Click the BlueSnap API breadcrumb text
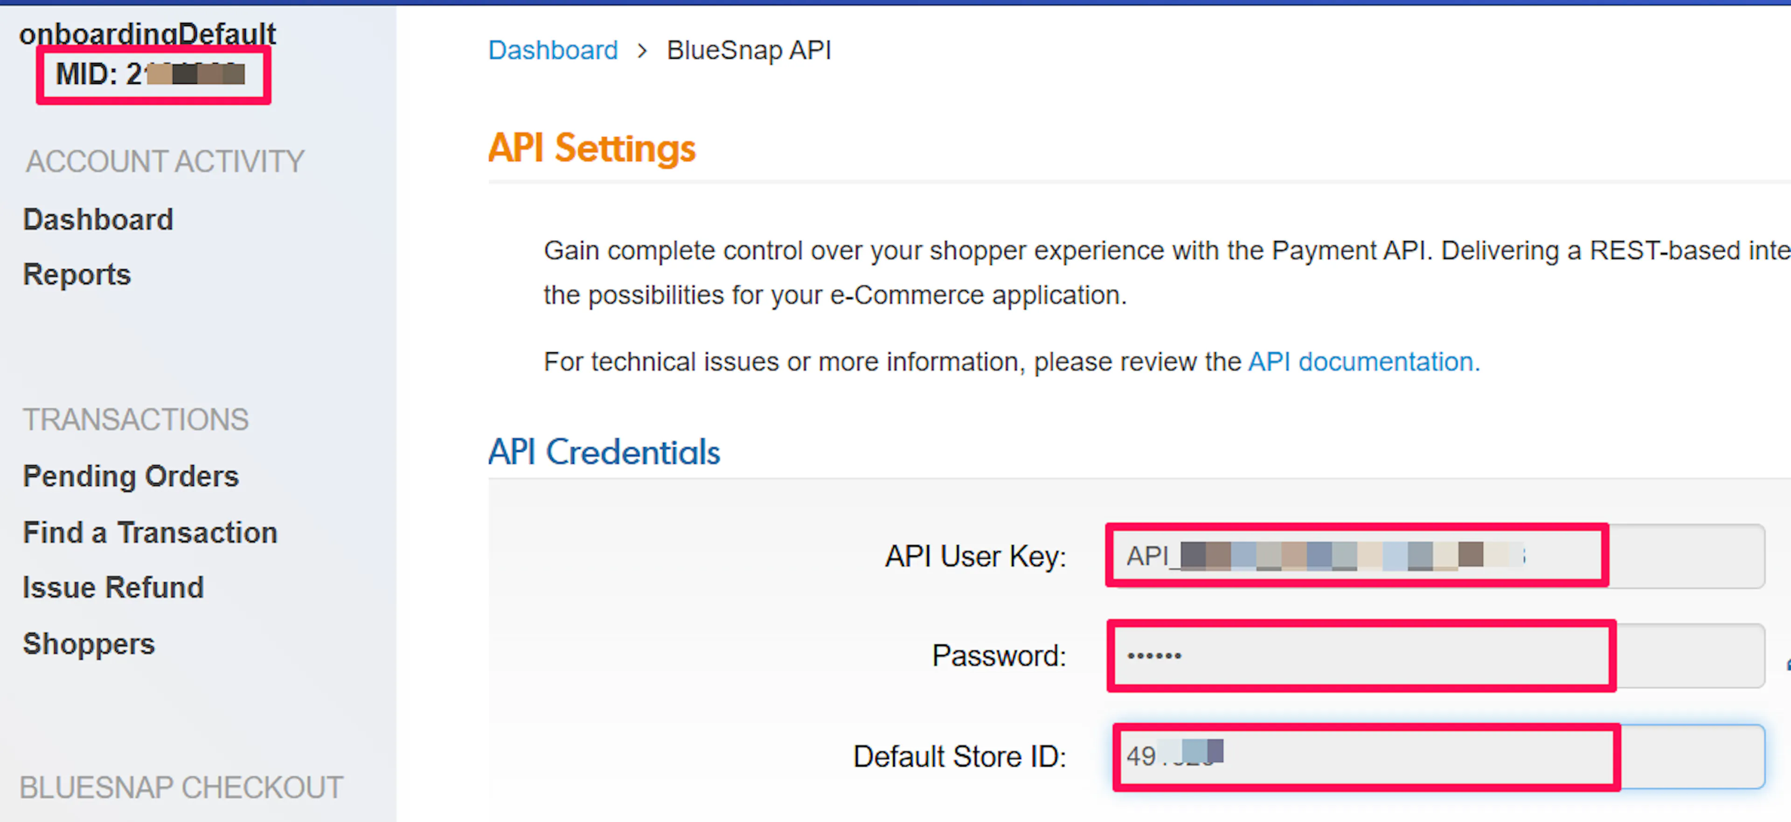1791x822 pixels. click(x=749, y=50)
